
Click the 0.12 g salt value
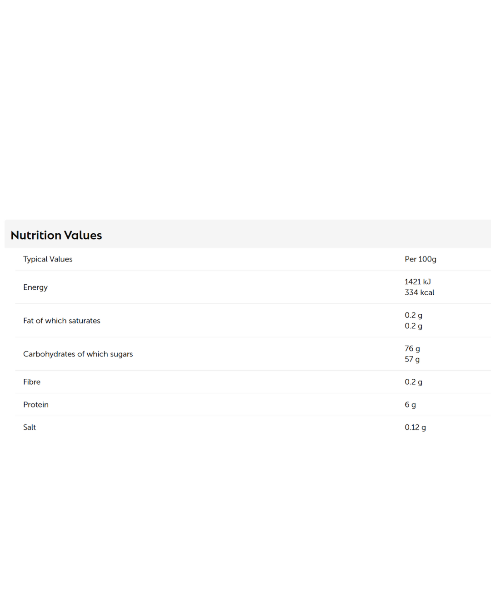(415, 428)
